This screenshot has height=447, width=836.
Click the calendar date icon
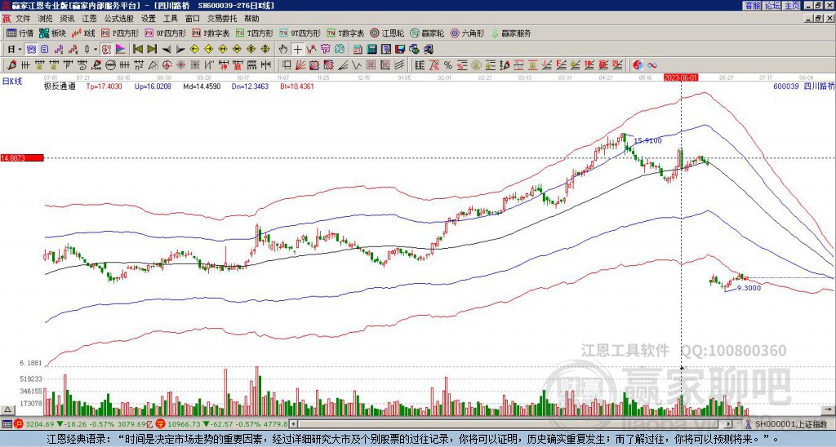358,49
